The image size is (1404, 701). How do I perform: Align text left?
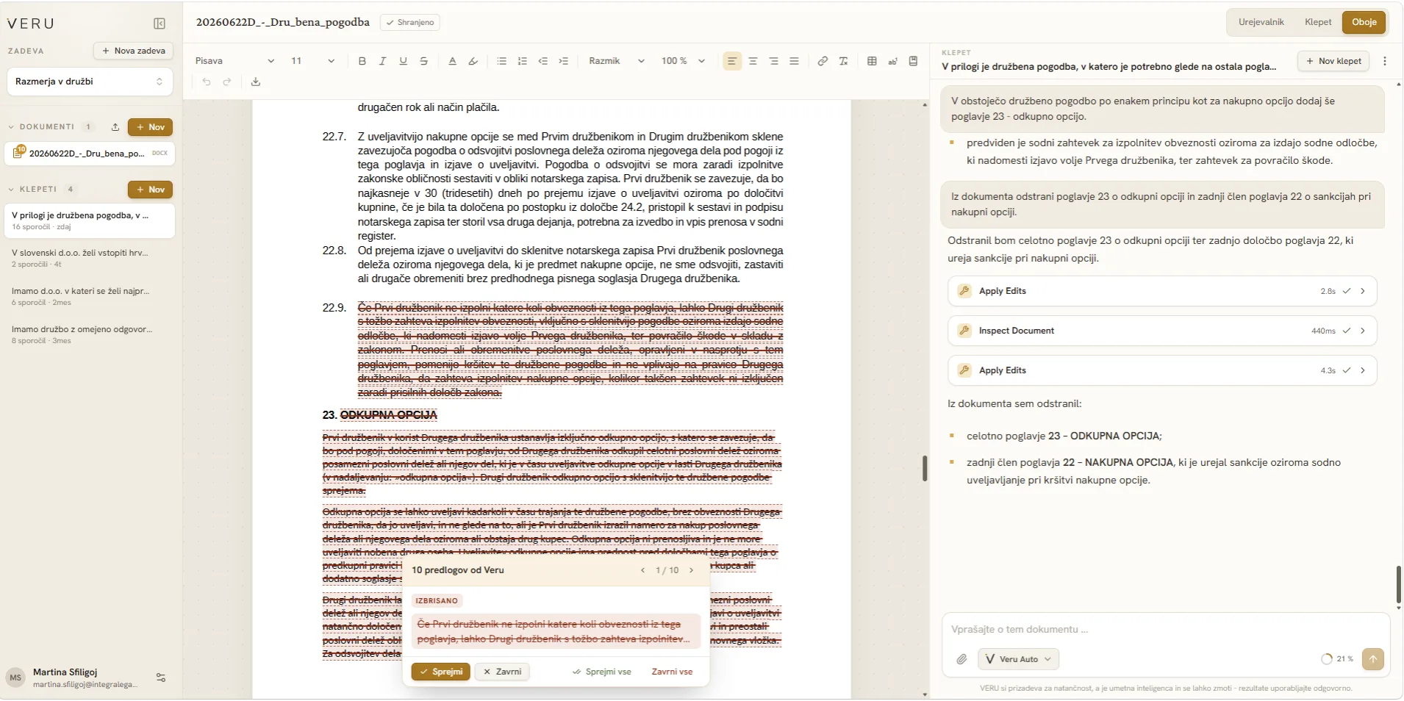(731, 61)
